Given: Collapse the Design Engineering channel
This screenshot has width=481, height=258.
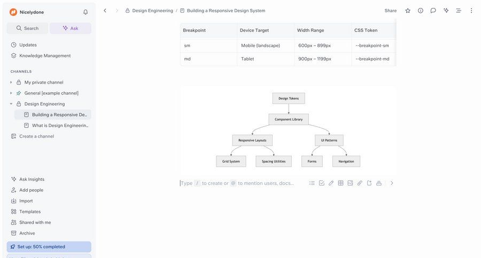Looking at the screenshot, I should 11,104.
